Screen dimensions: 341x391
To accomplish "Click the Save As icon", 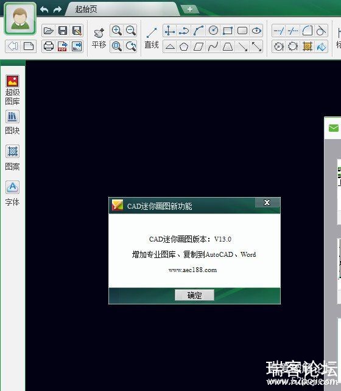I will coord(77,30).
